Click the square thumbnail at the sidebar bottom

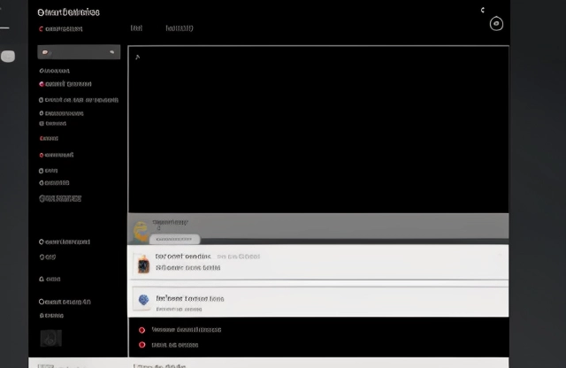51,338
